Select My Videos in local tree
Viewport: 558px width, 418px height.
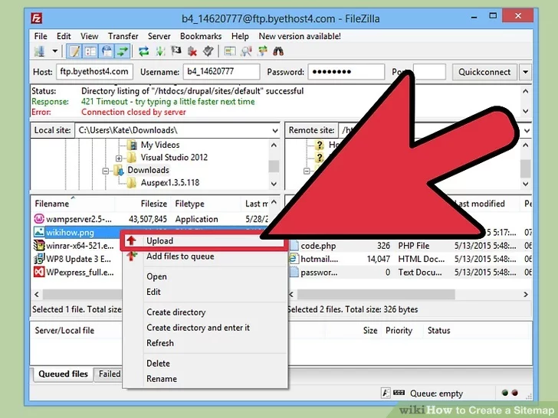tap(160, 145)
